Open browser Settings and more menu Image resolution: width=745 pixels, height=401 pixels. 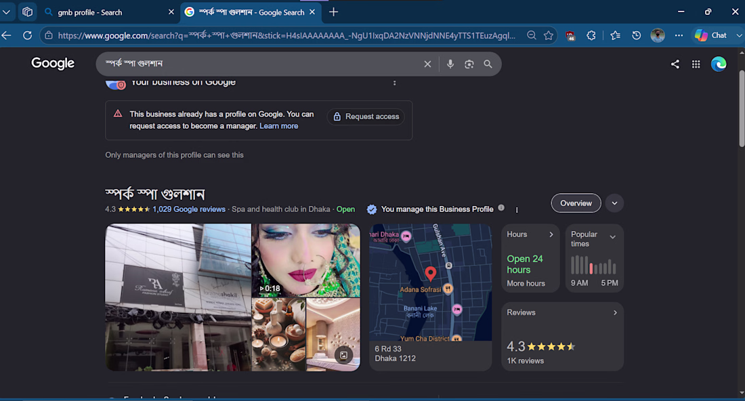coord(679,35)
